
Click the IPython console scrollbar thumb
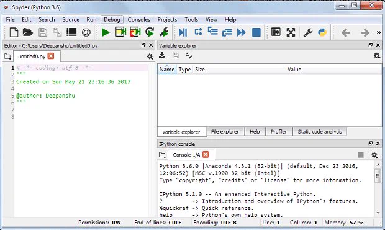pyautogui.click(x=378, y=176)
